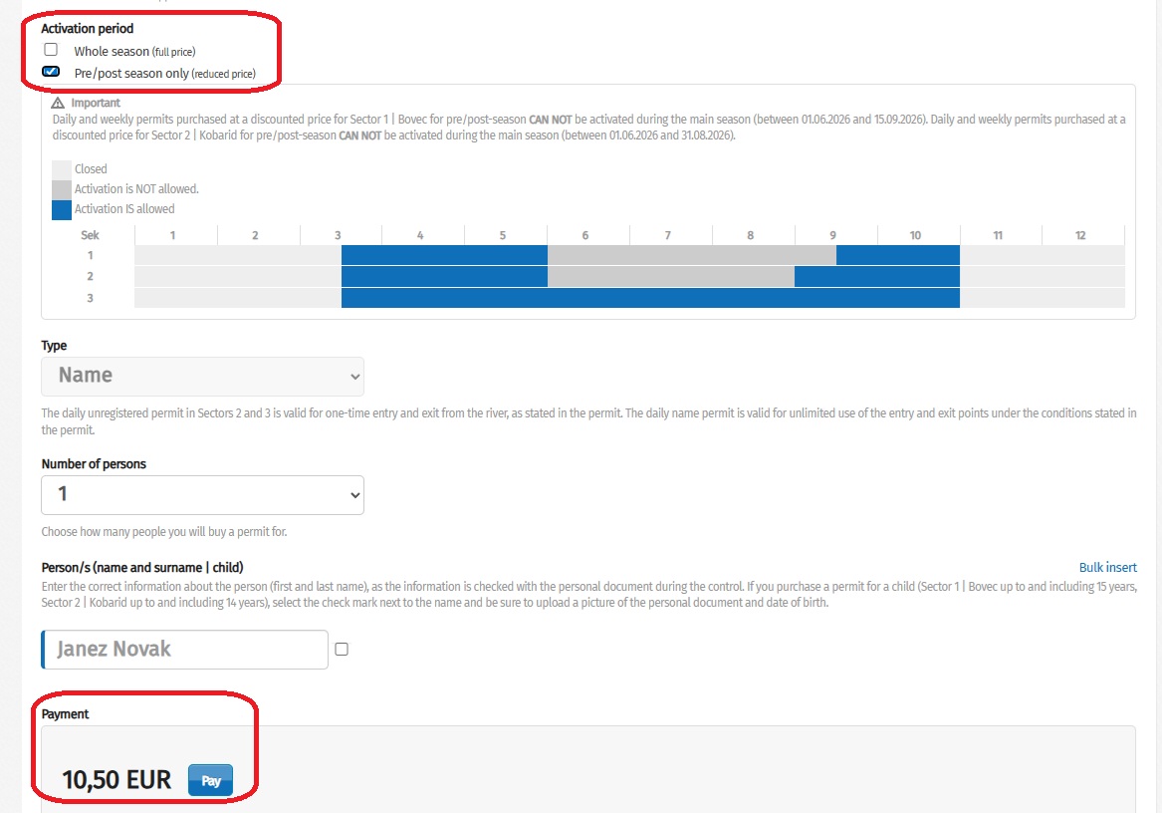Click sector row label 3 in chart

91,298
